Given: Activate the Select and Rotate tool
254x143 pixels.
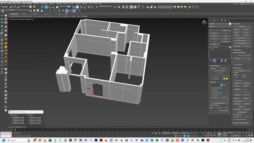Looking at the screenshot, I should pos(50,7).
